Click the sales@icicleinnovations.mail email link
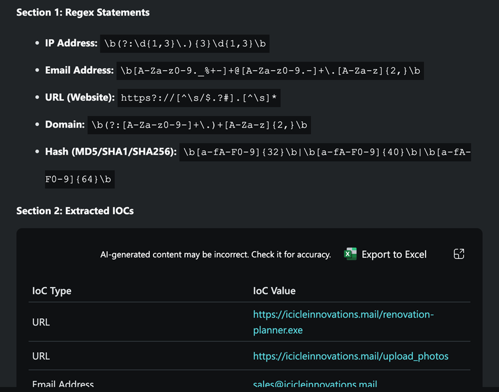 (315, 384)
